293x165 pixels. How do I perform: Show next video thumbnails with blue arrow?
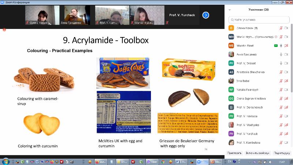206,15
